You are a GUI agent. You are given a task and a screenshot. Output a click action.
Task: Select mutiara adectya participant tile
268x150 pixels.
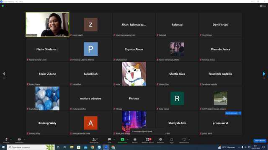[90, 98]
